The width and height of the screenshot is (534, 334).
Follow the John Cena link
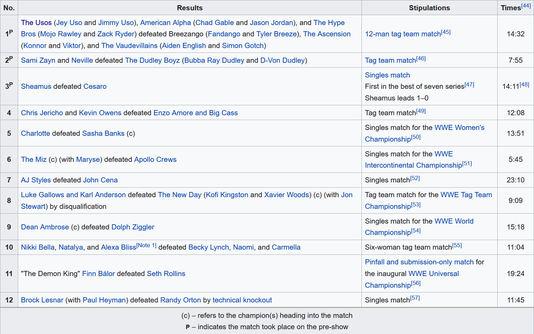[100, 180]
